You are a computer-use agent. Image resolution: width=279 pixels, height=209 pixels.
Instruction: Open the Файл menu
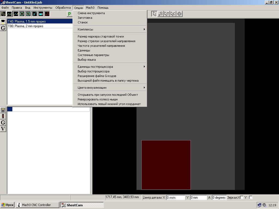pos(5,8)
